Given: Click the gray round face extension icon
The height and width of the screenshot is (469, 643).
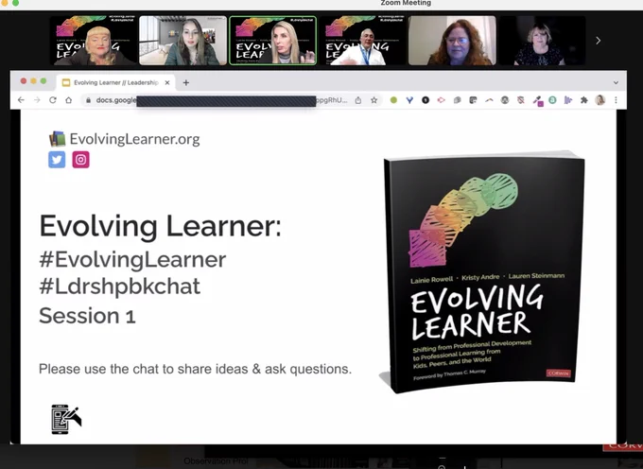Looking at the screenshot, I should [x=505, y=99].
